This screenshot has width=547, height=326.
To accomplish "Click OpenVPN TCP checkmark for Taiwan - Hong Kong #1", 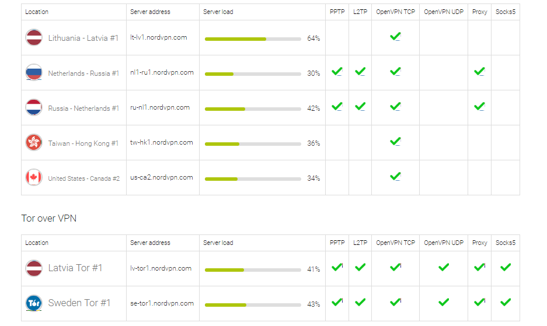I will pyautogui.click(x=395, y=141).
